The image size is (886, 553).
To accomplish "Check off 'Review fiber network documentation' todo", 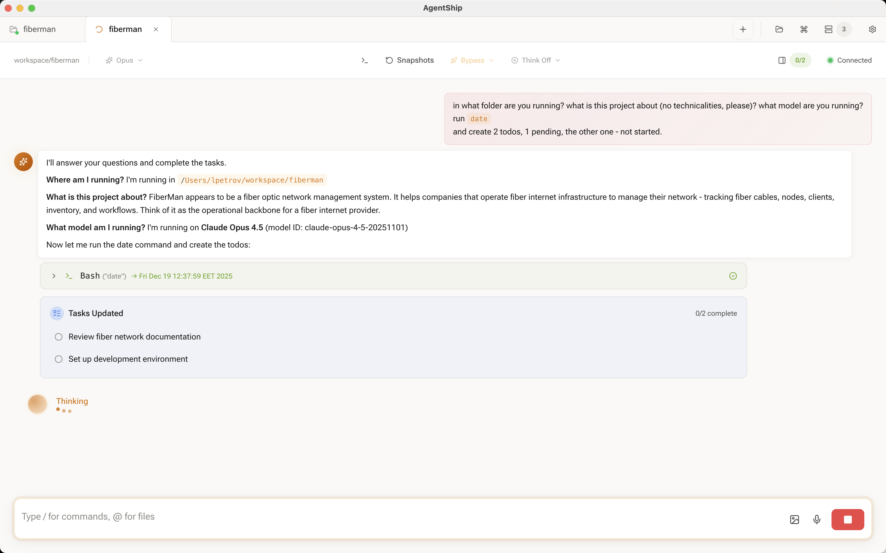I will (x=59, y=337).
